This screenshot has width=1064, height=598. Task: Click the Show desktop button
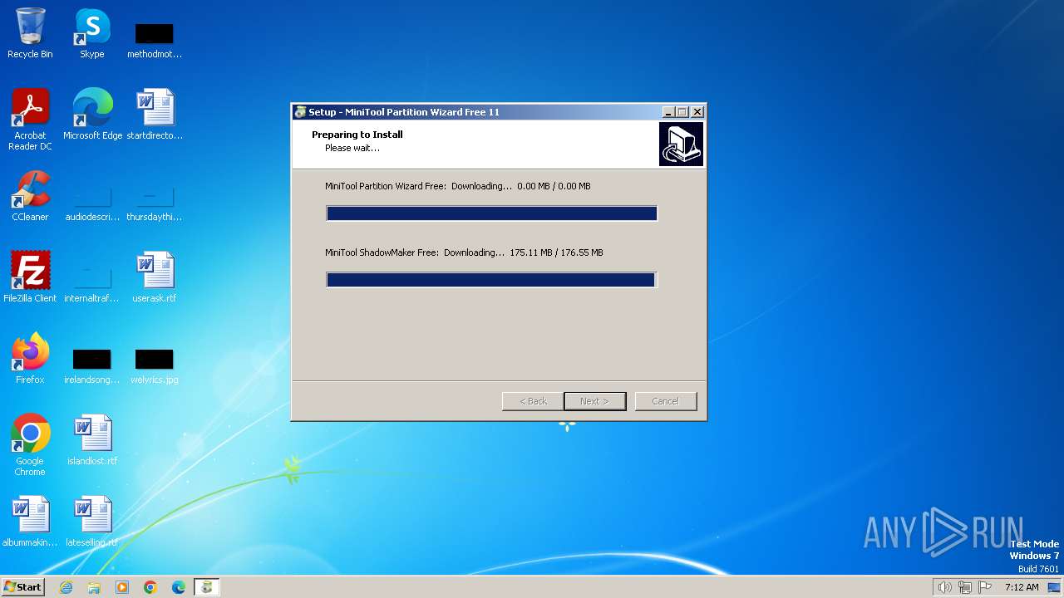(1054, 587)
